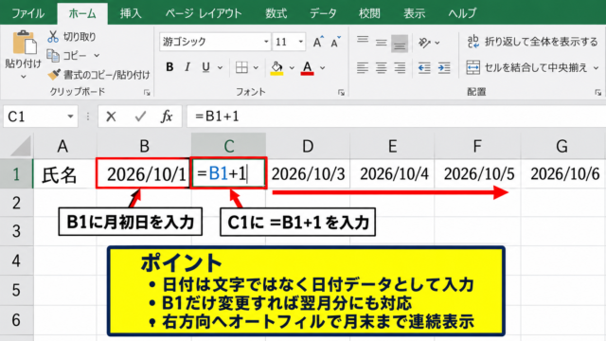Open Alignment (配置) group dialog launcher

(597, 93)
